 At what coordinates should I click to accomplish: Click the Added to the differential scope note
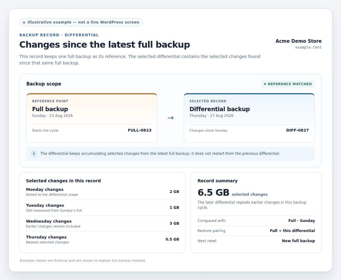pos(52,195)
